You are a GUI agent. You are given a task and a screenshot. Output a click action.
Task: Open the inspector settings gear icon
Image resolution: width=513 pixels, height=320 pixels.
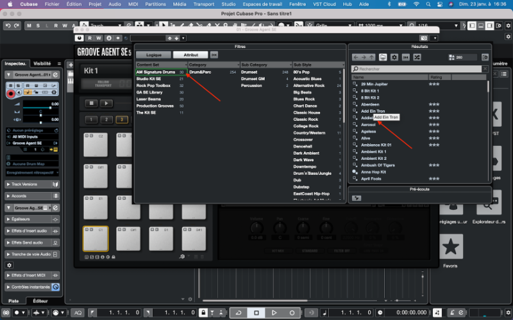click(9, 265)
